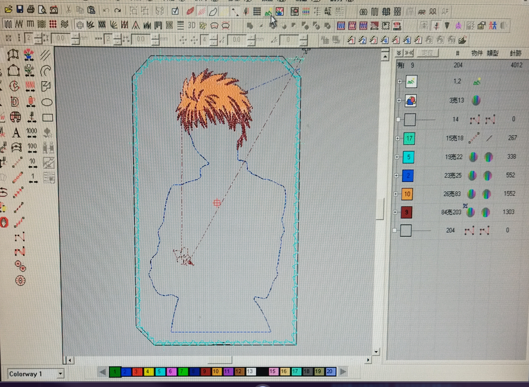Select the concentric circle ring tool
The height and width of the screenshot is (387, 529).
(20, 281)
